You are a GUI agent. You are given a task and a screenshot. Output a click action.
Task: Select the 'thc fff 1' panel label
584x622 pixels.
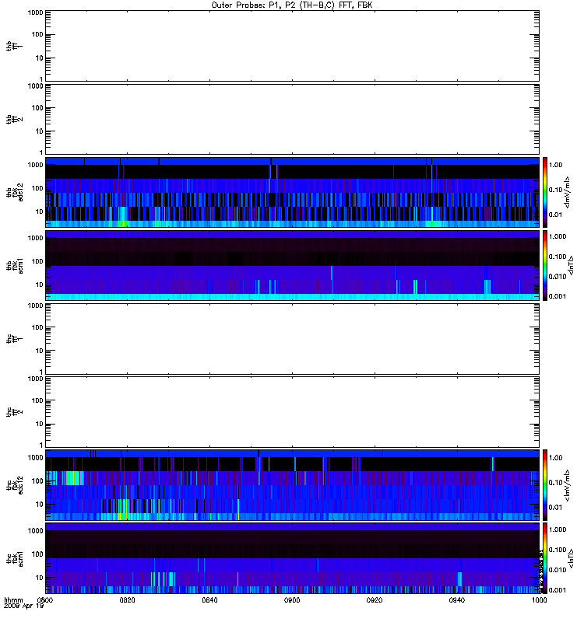(x=14, y=339)
